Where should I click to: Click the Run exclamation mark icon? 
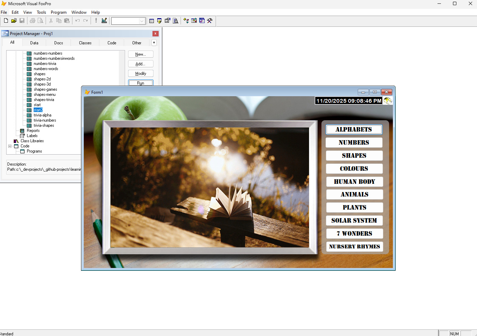click(x=96, y=21)
